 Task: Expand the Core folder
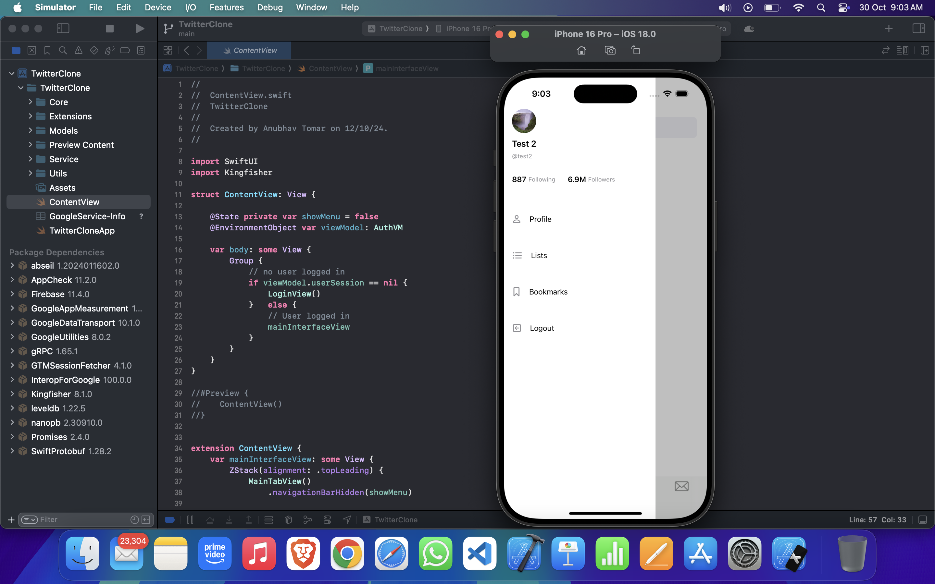30,102
